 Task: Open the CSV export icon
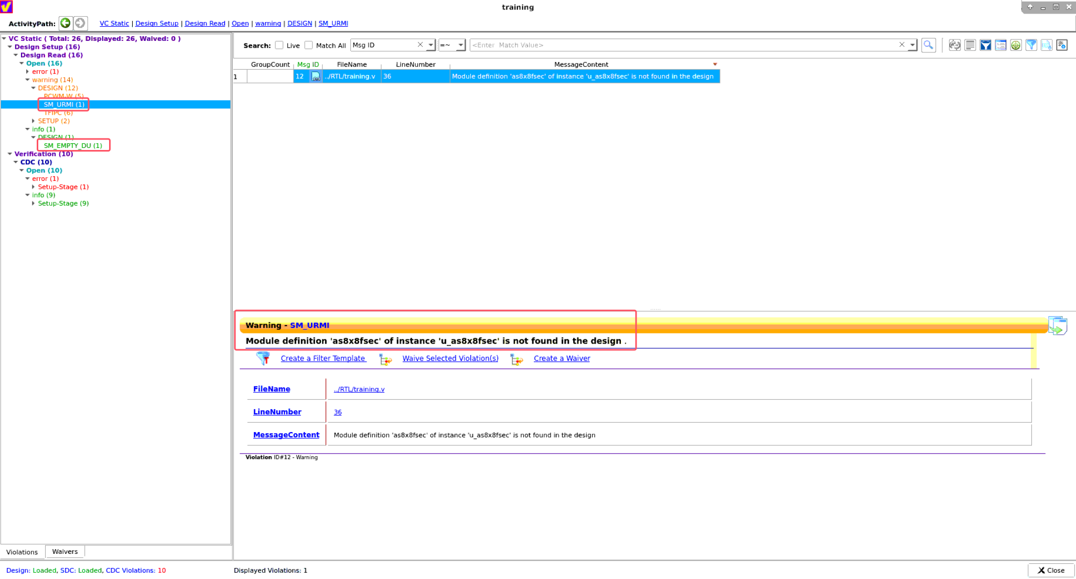tap(1046, 45)
